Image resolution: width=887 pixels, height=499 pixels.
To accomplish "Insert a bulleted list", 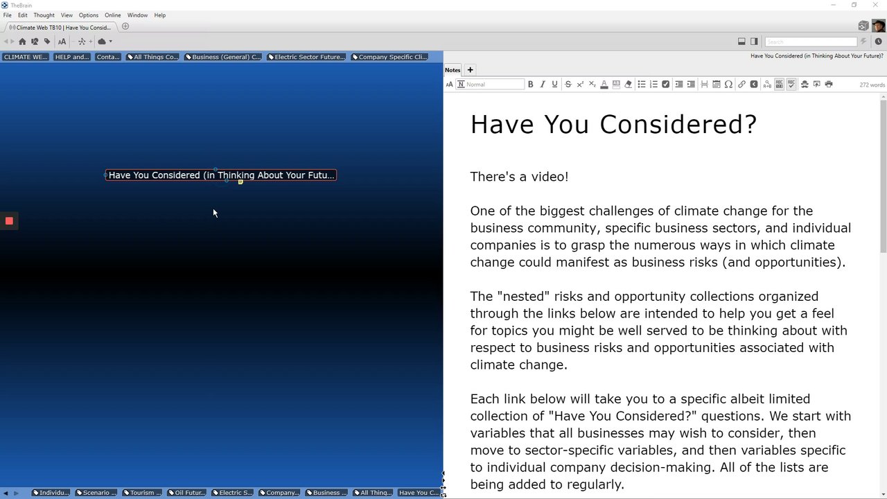I will [x=642, y=85].
